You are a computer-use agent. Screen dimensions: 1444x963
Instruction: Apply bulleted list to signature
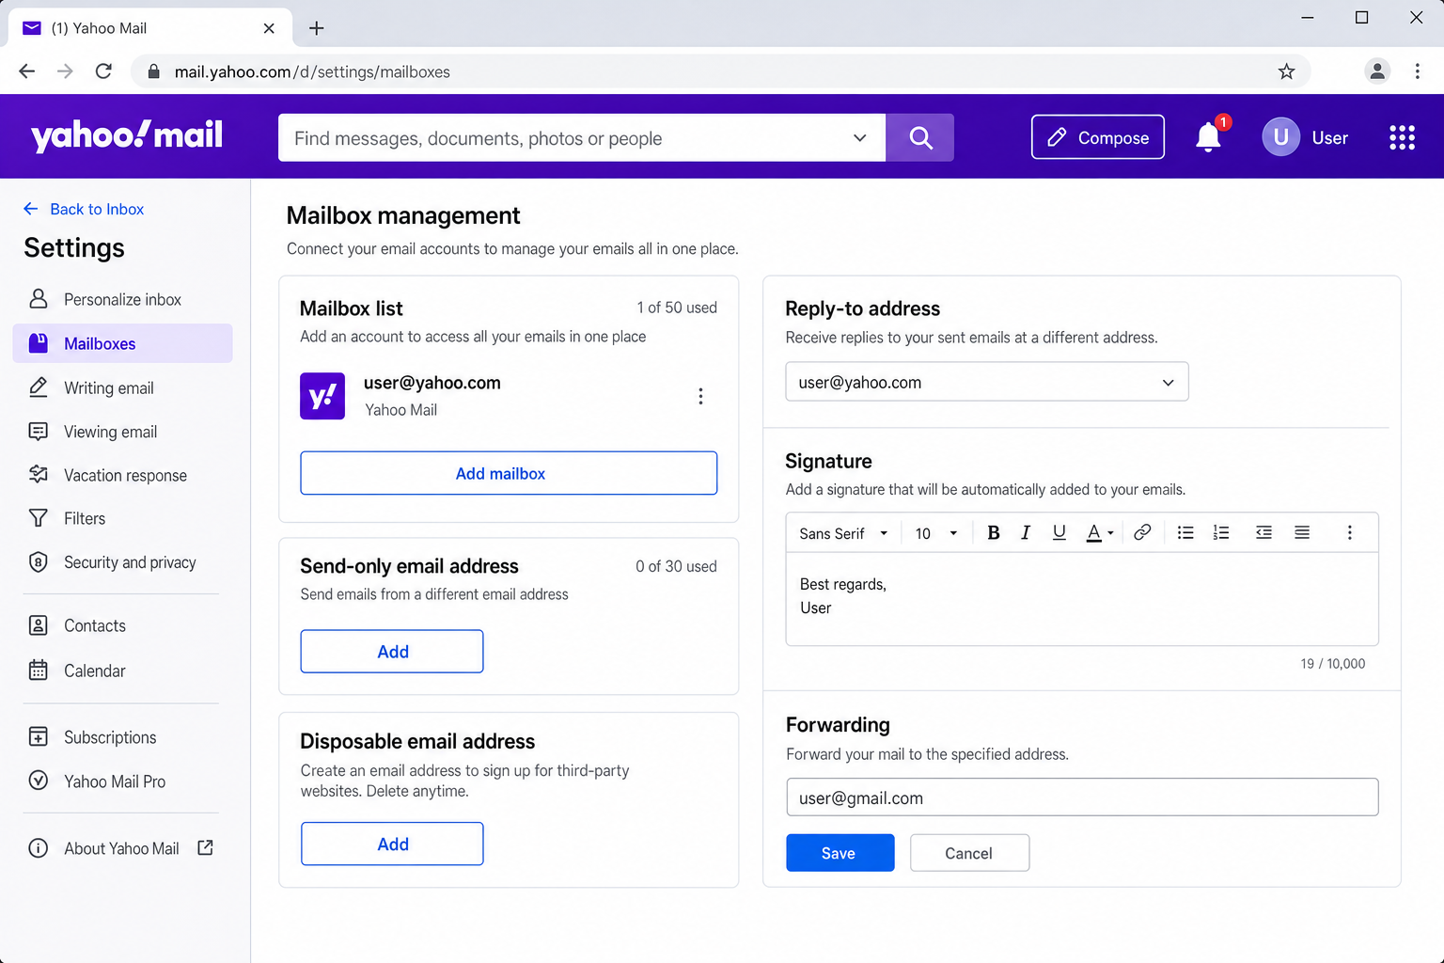pyautogui.click(x=1185, y=533)
